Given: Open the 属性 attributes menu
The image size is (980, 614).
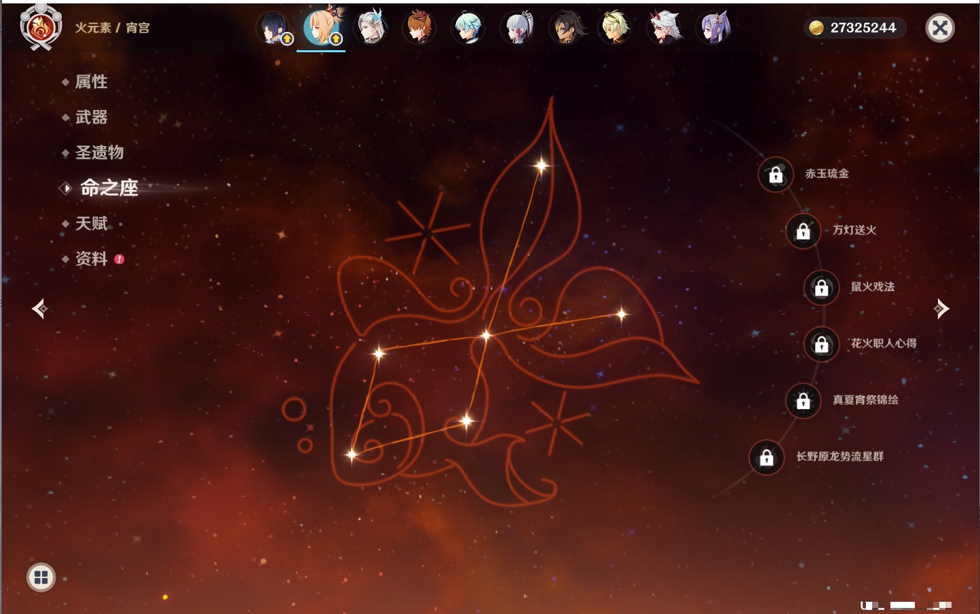Looking at the screenshot, I should [x=91, y=82].
